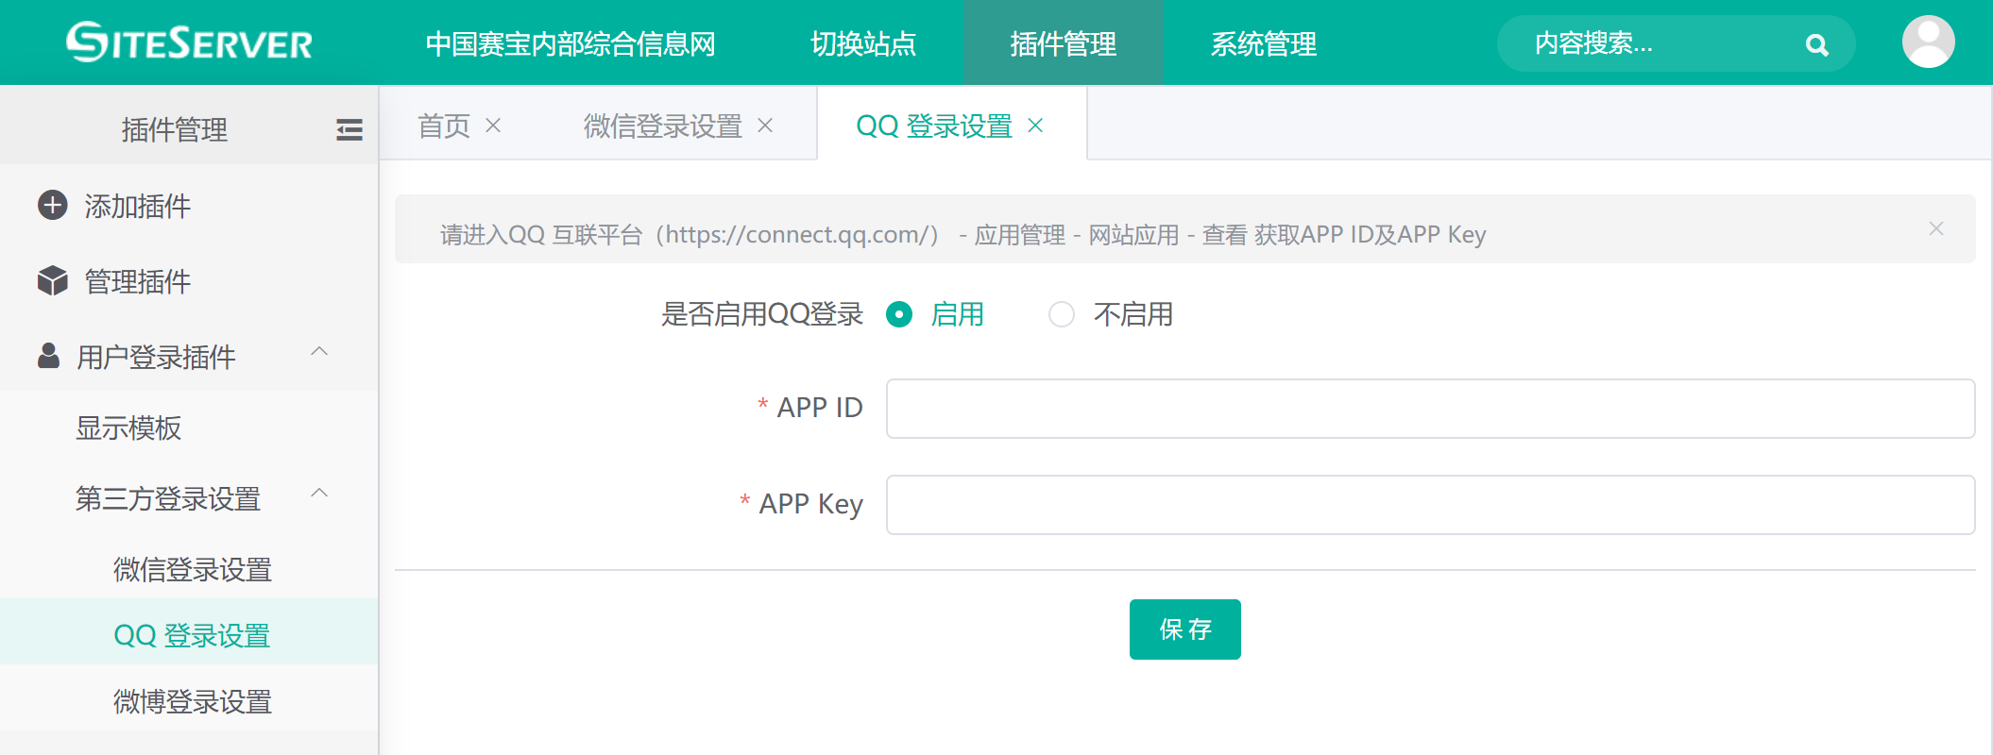The width and height of the screenshot is (1993, 755).
Task: Click the cube icon for 管理插件
Action: [x=53, y=280]
